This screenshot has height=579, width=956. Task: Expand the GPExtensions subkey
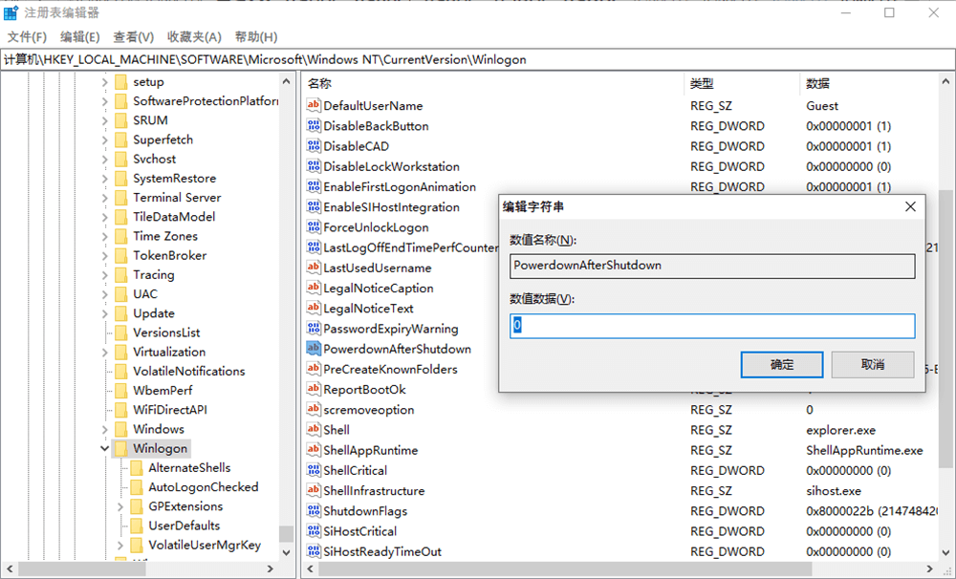[x=119, y=506]
